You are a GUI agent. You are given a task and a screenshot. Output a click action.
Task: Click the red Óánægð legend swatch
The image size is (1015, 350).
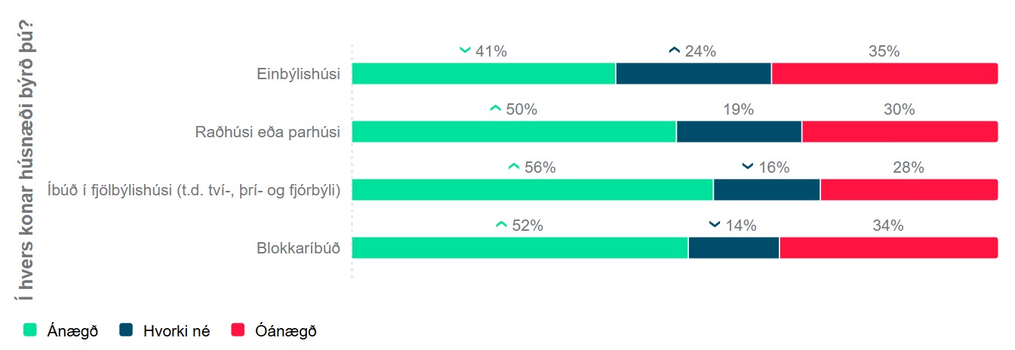click(x=238, y=330)
